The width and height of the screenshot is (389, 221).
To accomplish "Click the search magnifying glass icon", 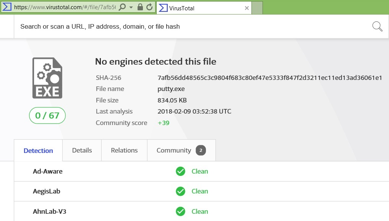I will click(377, 26).
